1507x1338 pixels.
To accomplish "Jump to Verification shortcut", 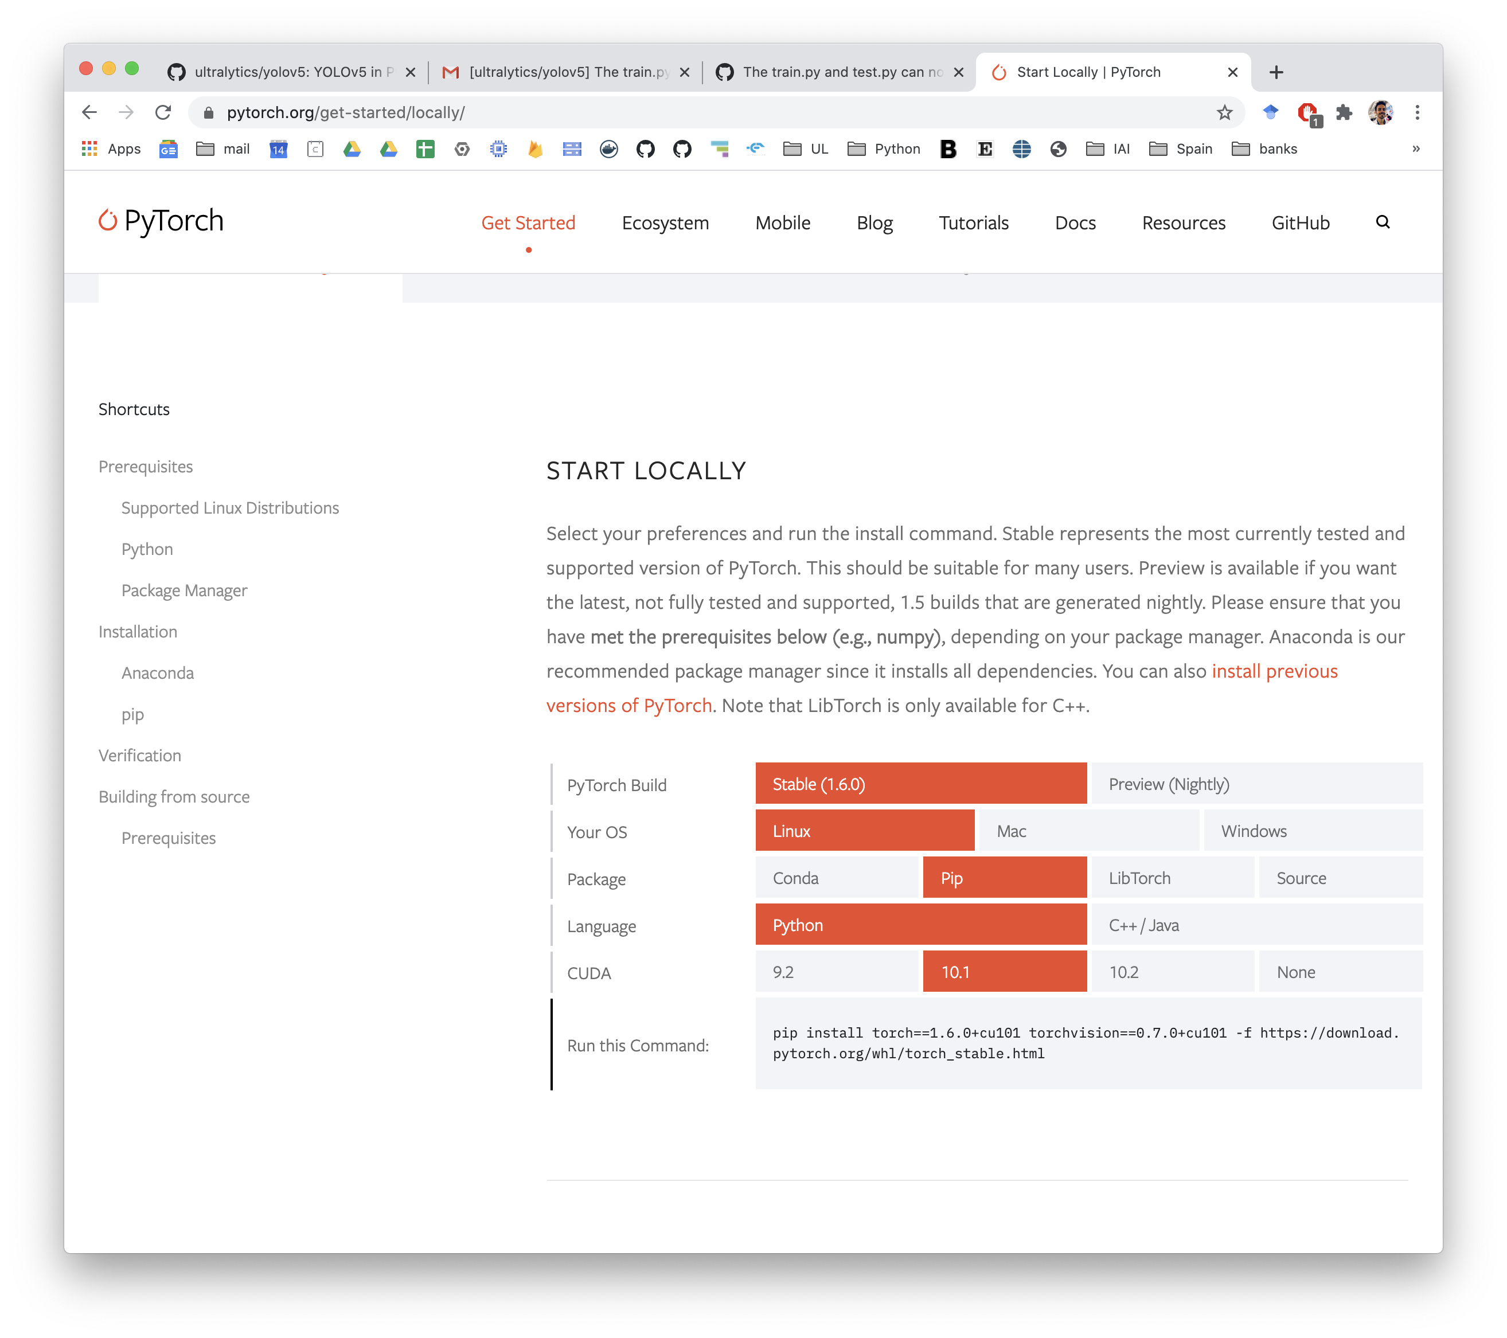I will click(x=139, y=756).
